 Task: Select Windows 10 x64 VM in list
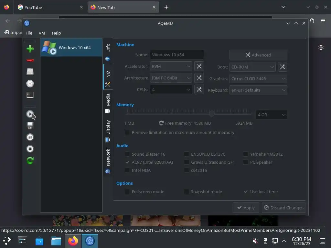[x=71, y=47]
